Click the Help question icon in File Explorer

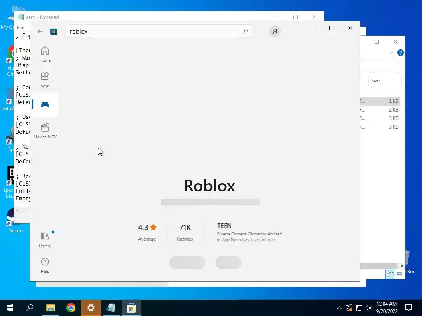(400, 53)
